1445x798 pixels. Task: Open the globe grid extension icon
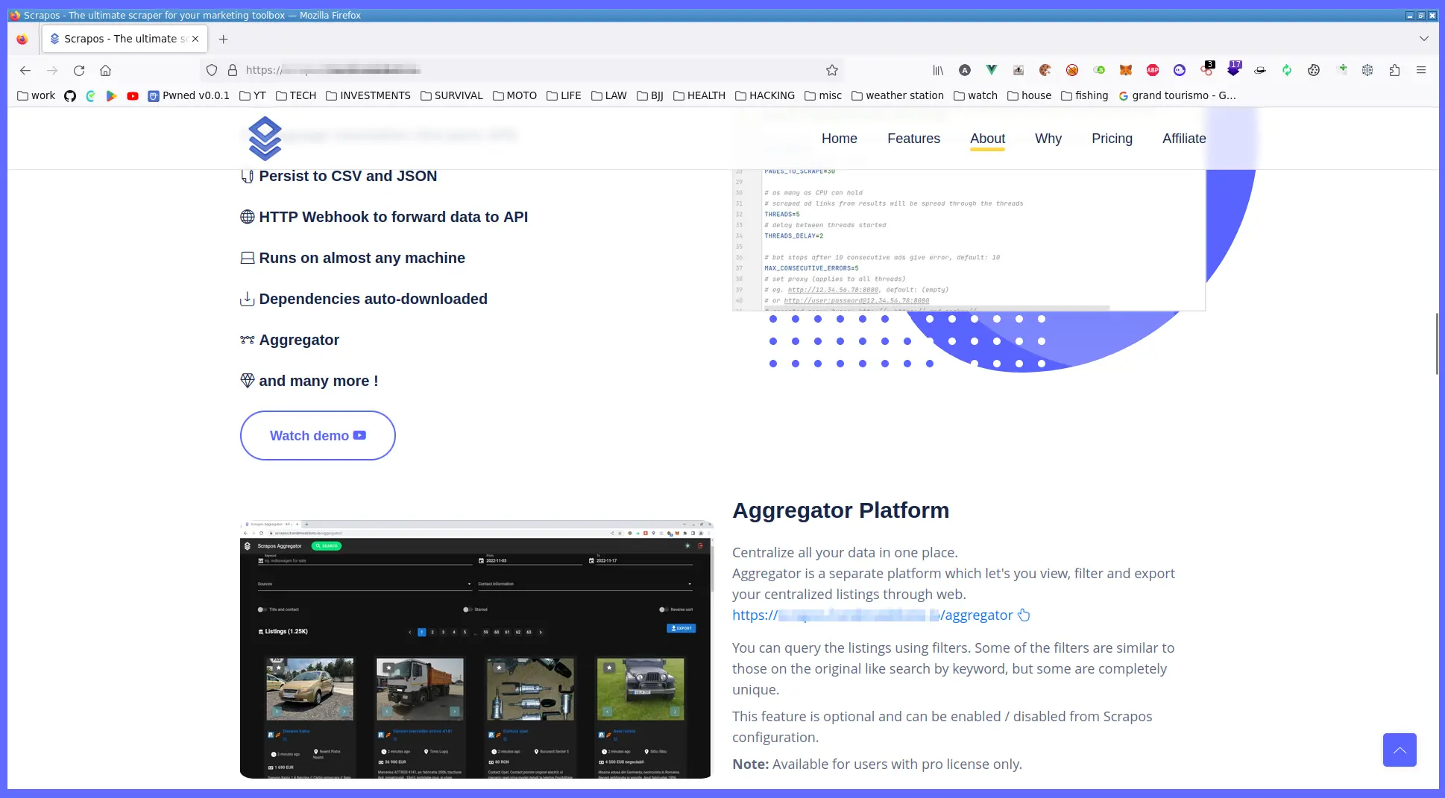pos(1367,70)
